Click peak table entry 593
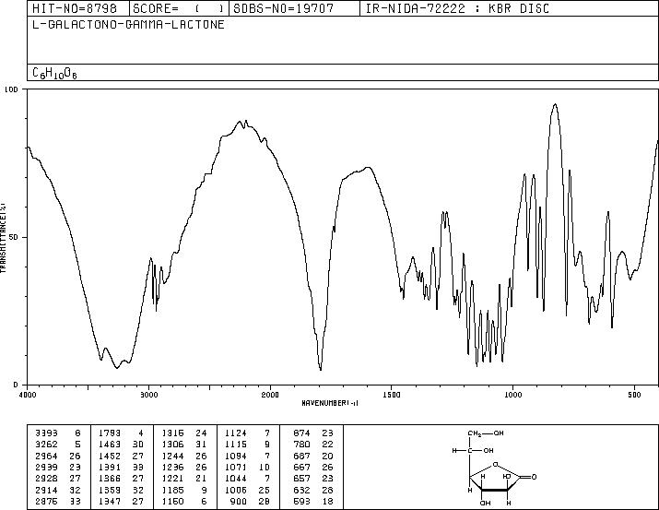Image resolution: width=659 pixels, height=510 pixels. coord(301,502)
